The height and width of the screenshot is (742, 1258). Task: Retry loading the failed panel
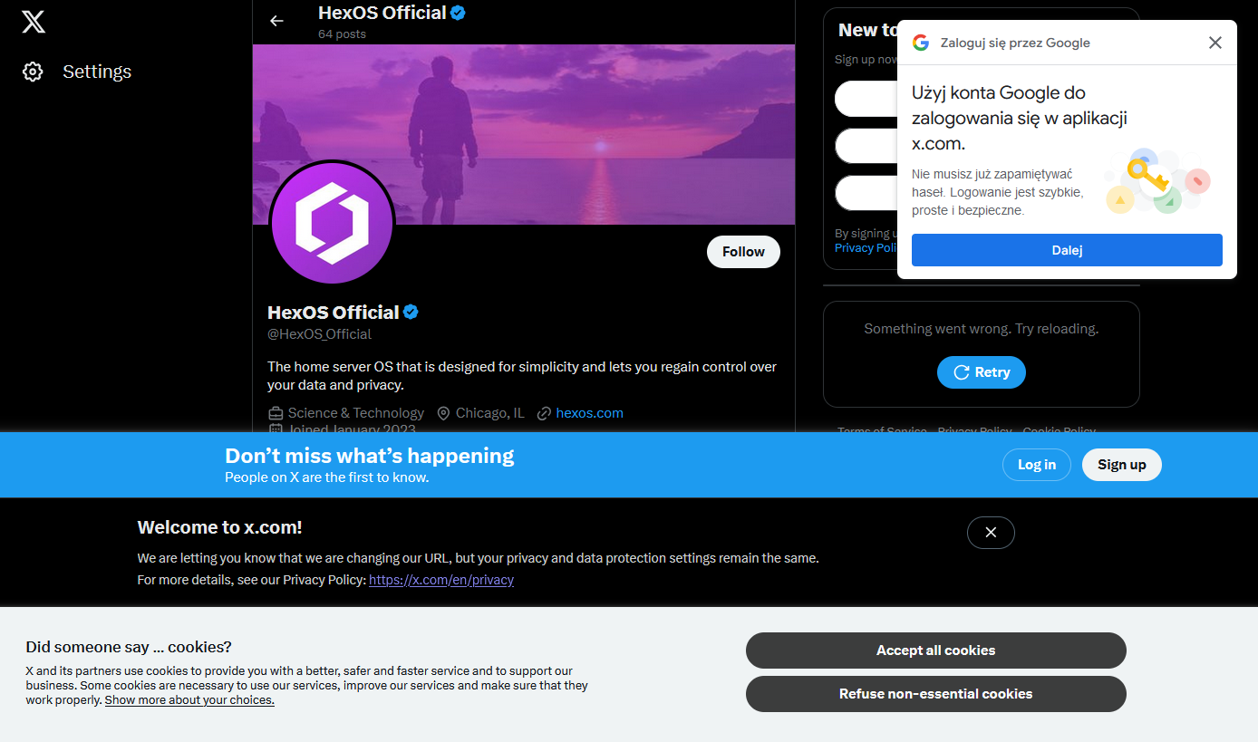pyautogui.click(x=981, y=372)
